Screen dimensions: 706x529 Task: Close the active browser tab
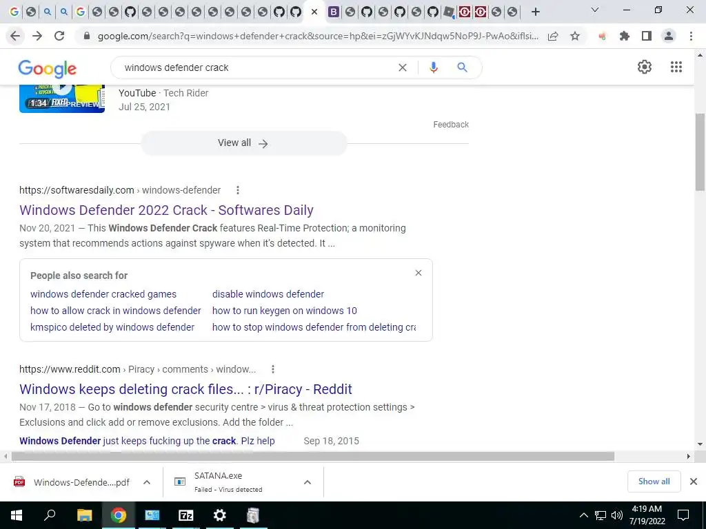(314, 12)
